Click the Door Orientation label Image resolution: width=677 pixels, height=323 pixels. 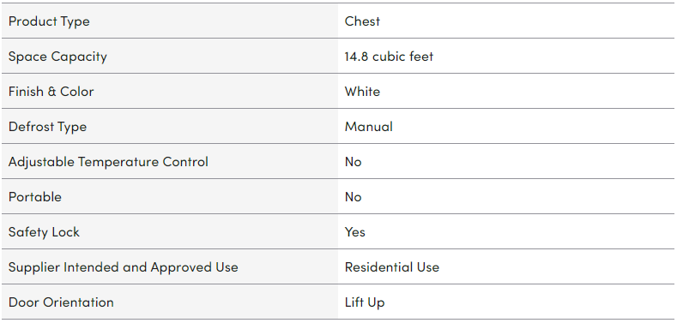[61, 302]
